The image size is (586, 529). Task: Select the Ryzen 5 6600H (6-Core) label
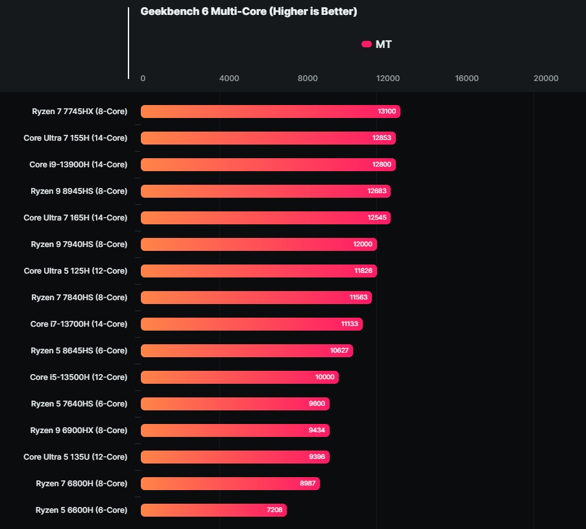pyautogui.click(x=82, y=510)
